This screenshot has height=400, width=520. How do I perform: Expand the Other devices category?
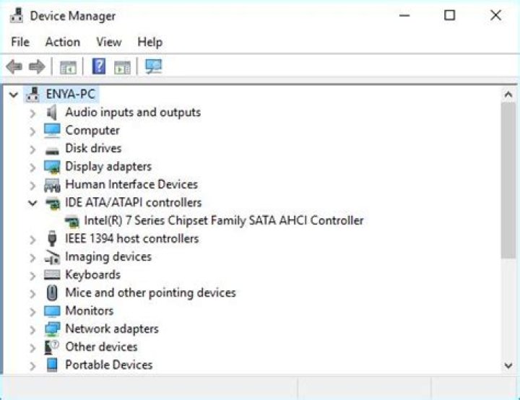pyautogui.click(x=32, y=347)
